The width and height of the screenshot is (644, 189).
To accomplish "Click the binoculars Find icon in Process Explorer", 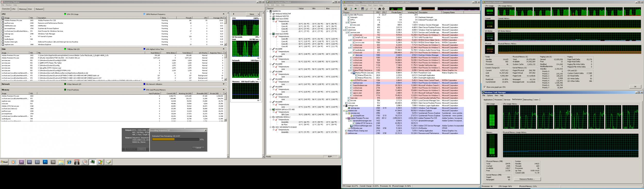I will pos(380,9).
